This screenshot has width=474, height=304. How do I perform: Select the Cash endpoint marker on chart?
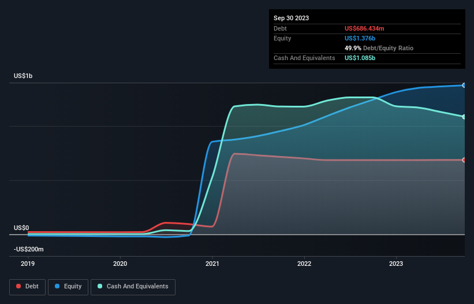click(464, 117)
